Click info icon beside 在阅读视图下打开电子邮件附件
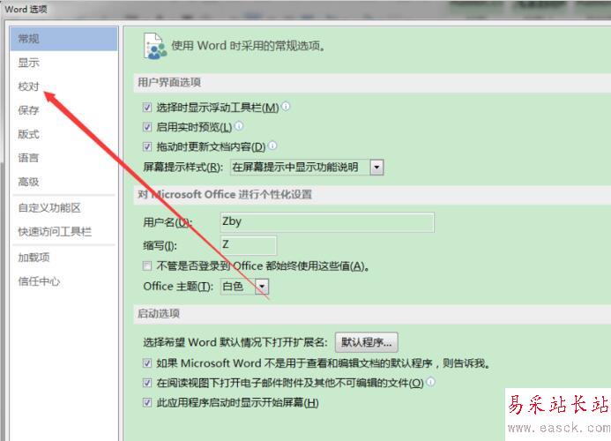This screenshot has width=611, height=441. (430, 382)
